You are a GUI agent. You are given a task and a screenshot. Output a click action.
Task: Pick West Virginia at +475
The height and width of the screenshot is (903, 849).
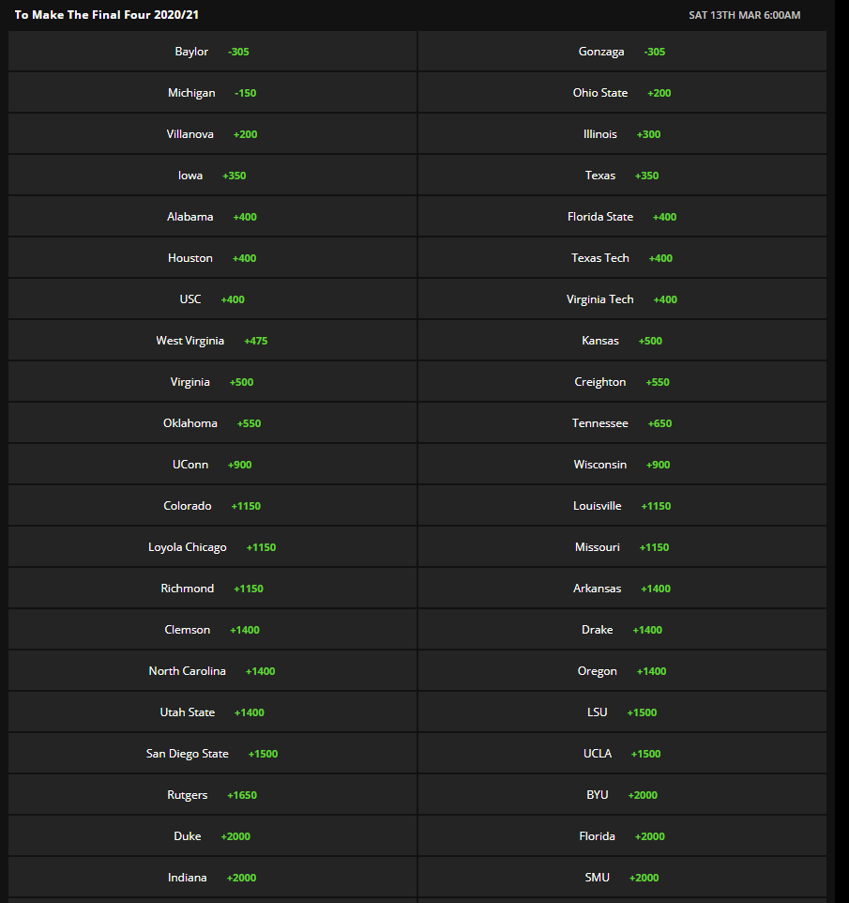pos(212,341)
